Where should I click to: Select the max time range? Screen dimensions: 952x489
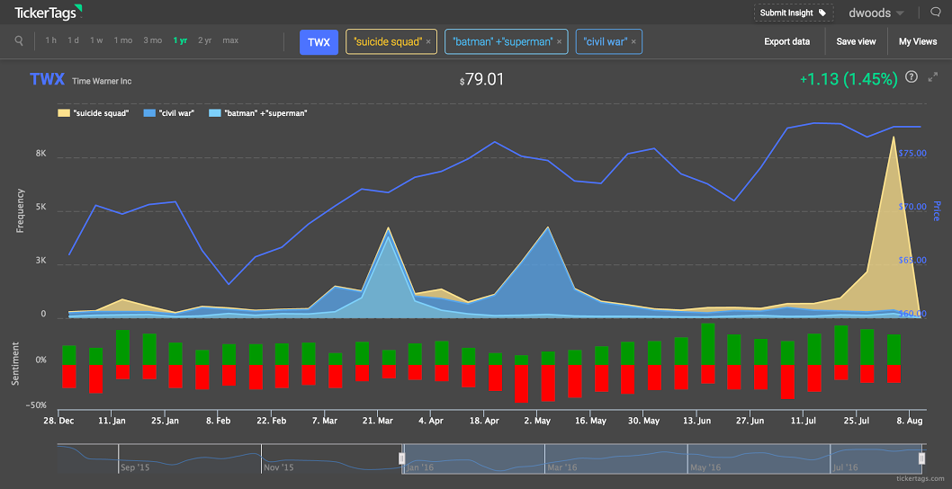(x=230, y=40)
